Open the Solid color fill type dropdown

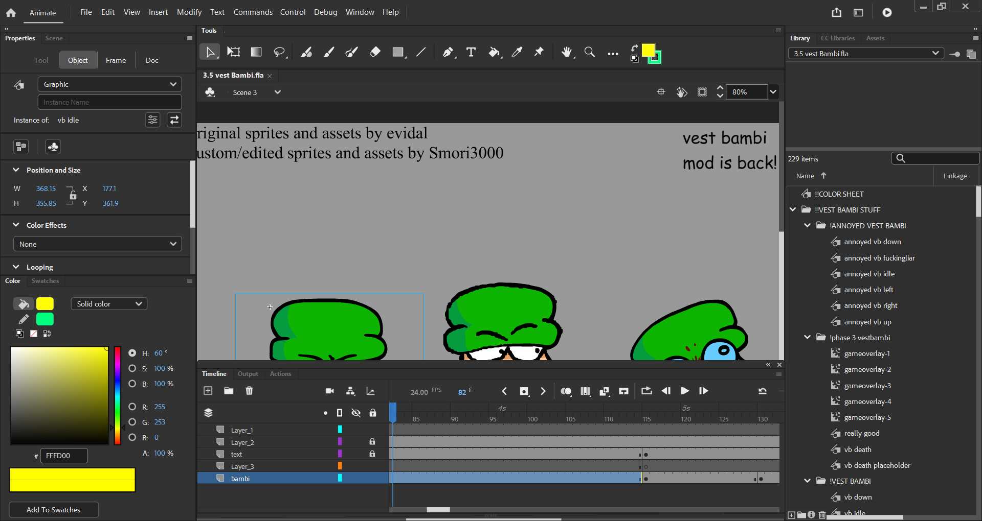click(109, 304)
